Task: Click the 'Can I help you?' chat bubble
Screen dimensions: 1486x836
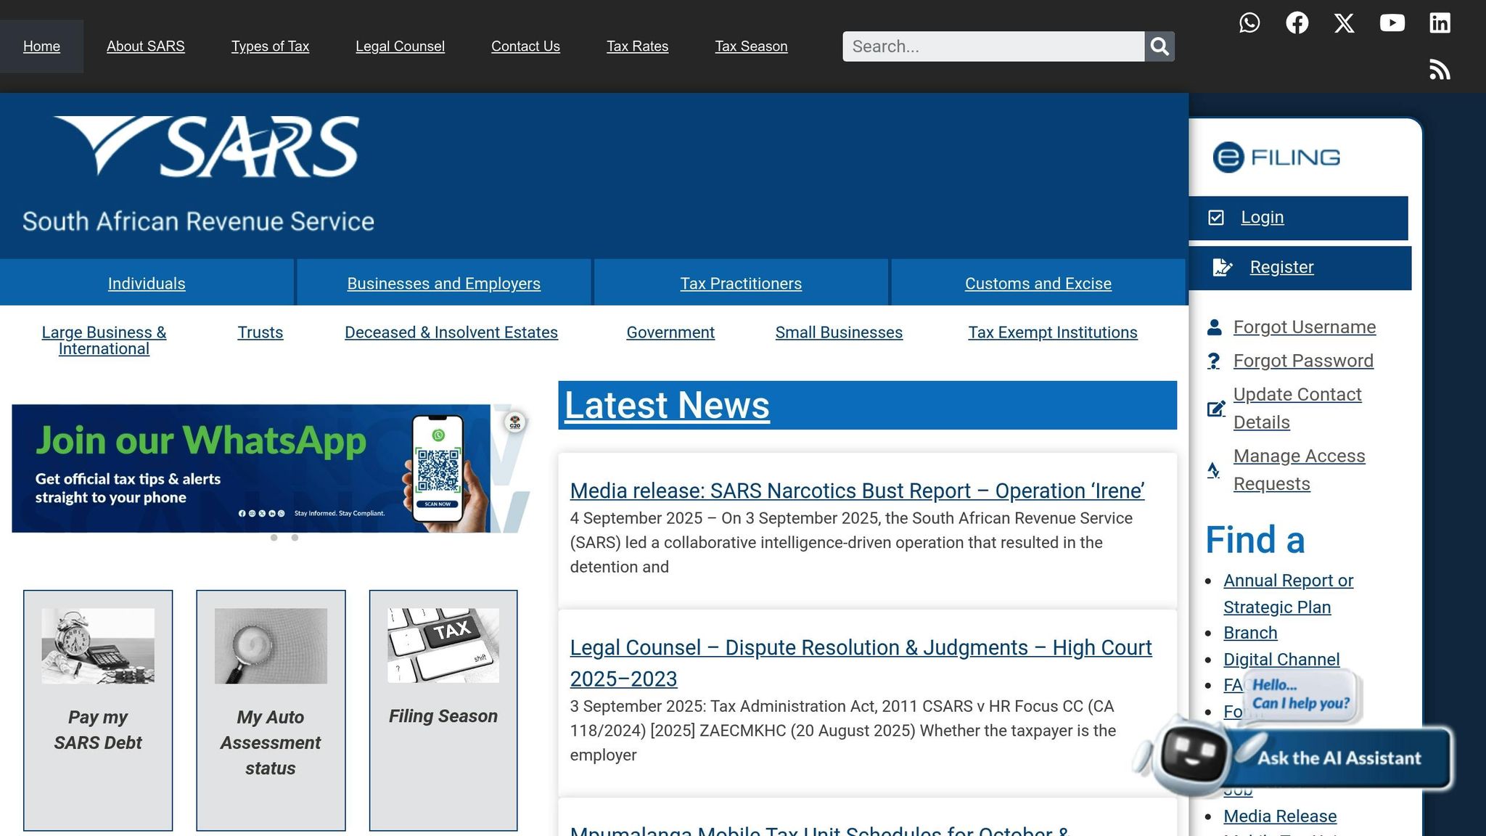Action: click(x=1301, y=694)
